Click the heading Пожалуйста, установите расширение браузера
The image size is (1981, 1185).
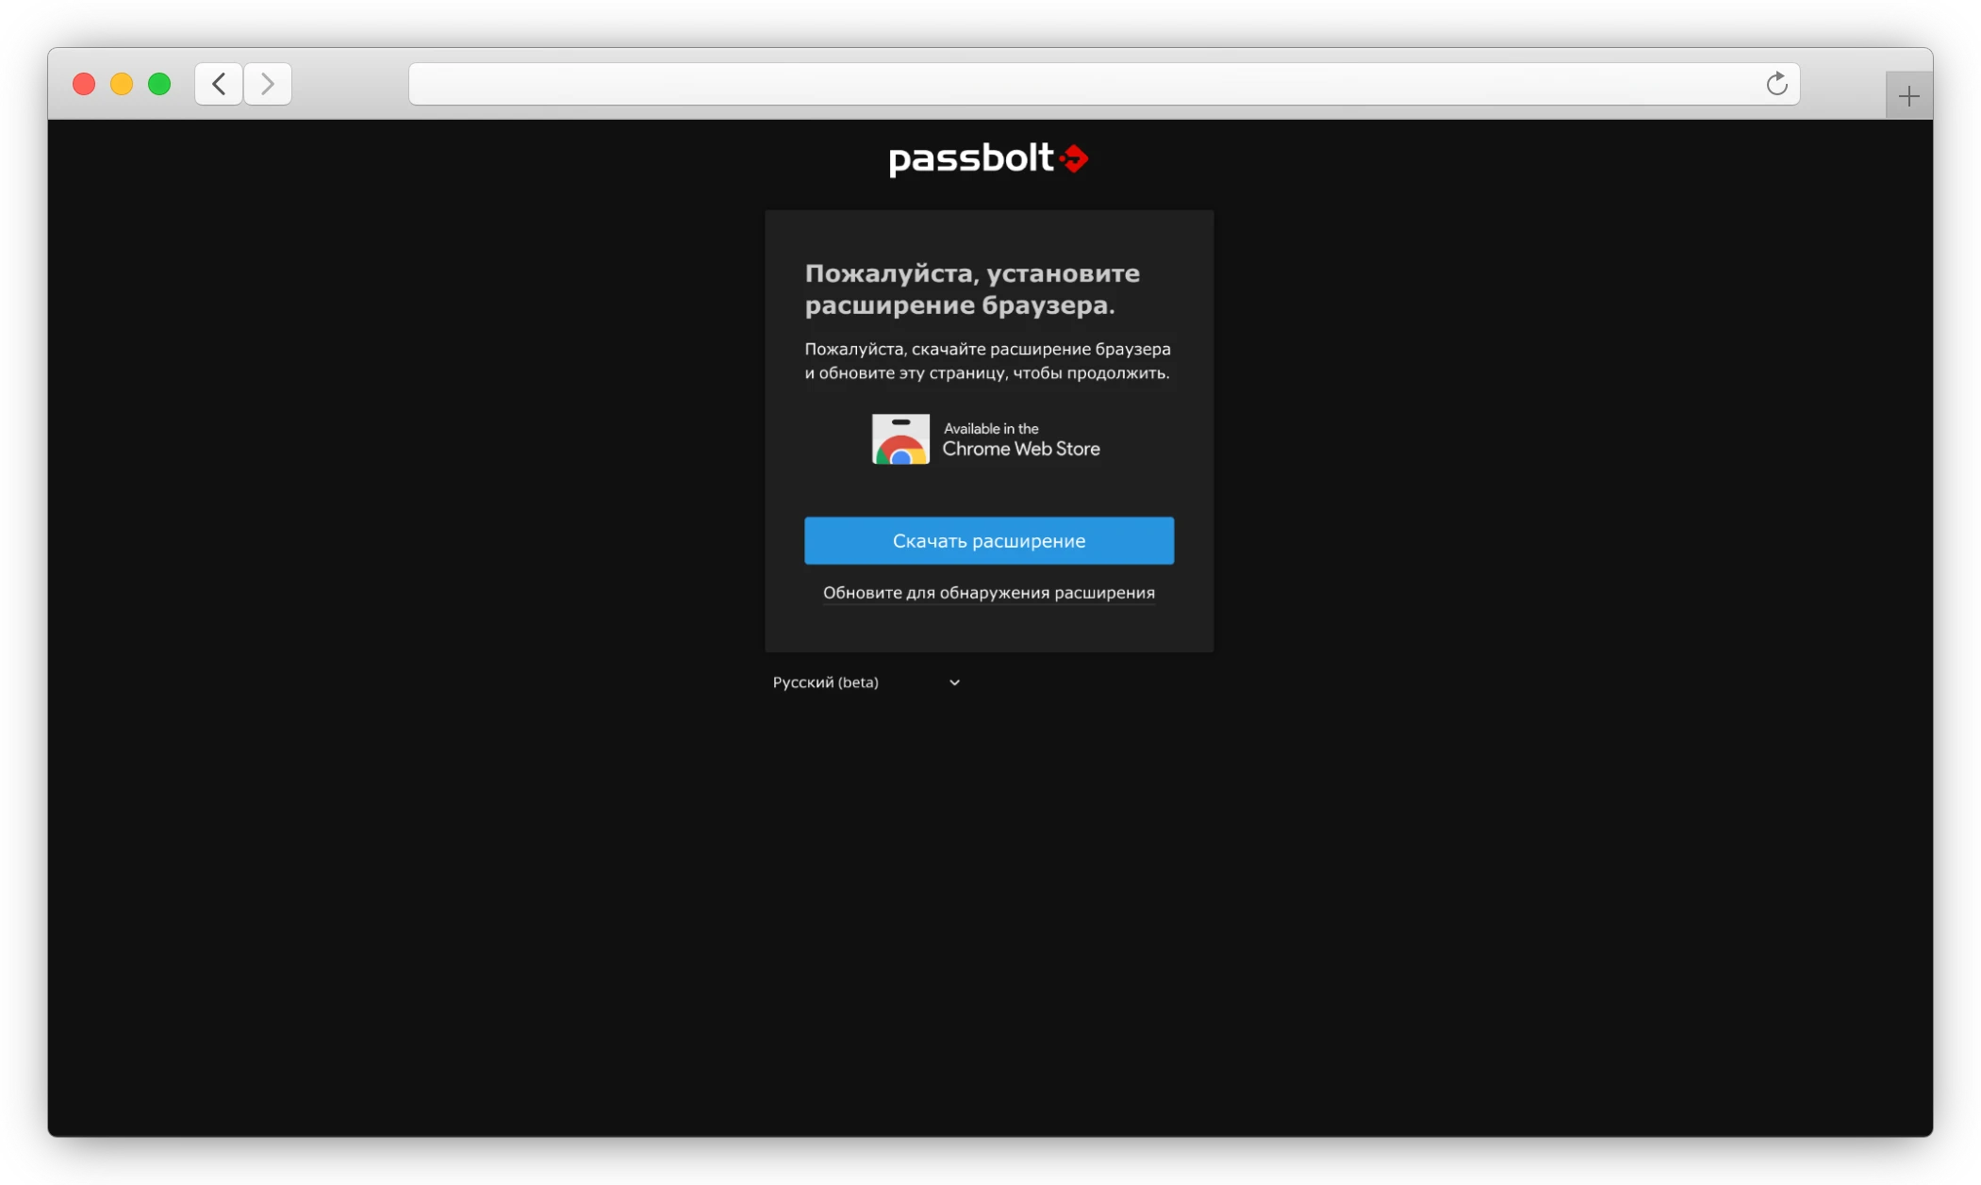click(x=971, y=288)
